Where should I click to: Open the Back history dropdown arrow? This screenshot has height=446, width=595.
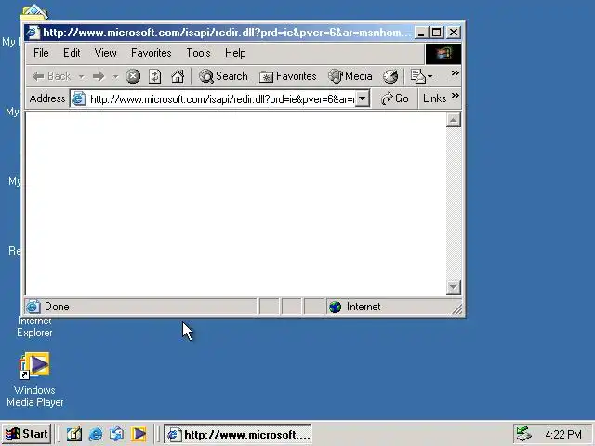81,77
